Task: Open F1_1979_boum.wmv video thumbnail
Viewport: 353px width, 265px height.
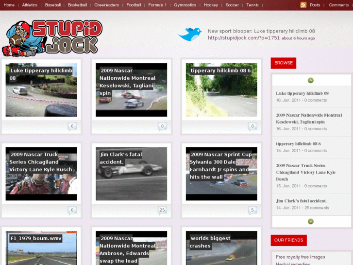Action: pos(41,248)
